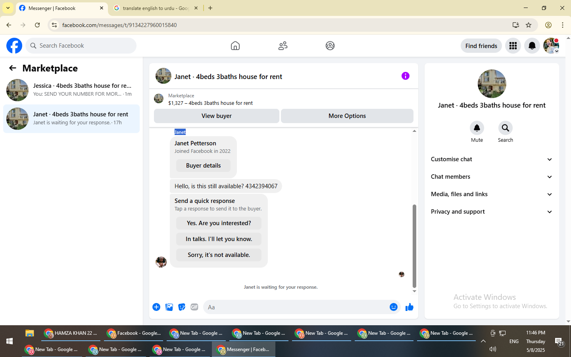The height and width of the screenshot is (357, 571).
Task: Click 'Hello, is this still available? 4342394067' message
Action: point(226,186)
